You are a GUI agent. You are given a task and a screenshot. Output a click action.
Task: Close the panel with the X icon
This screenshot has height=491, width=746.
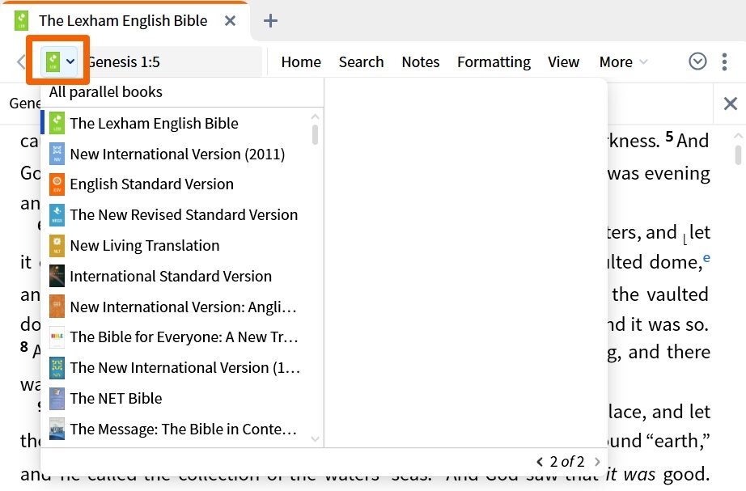(731, 104)
